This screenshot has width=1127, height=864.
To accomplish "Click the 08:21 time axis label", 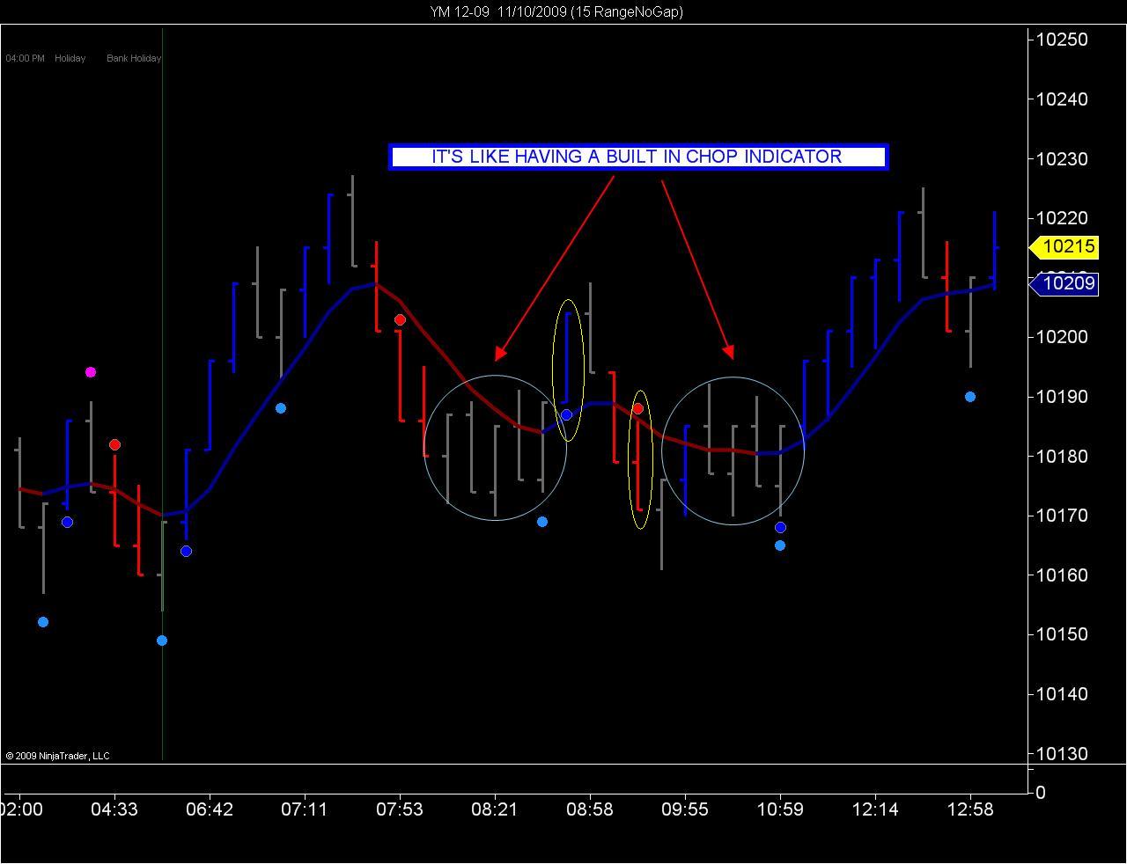I will tap(495, 809).
